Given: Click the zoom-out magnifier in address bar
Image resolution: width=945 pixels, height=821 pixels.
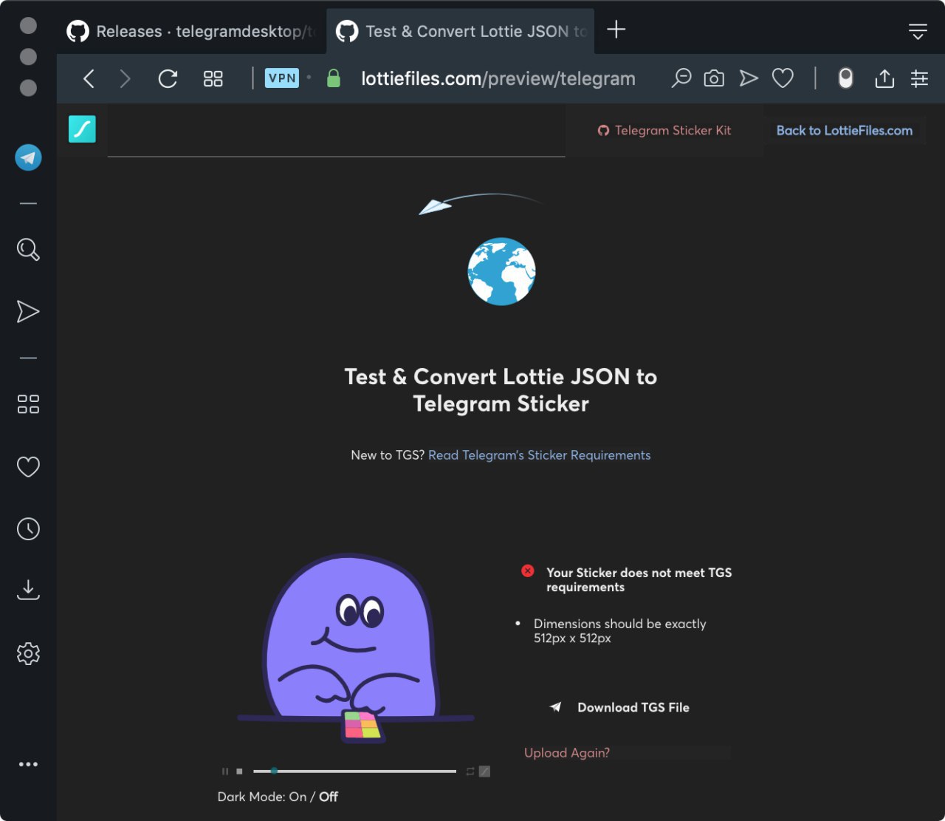Looking at the screenshot, I should [681, 78].
